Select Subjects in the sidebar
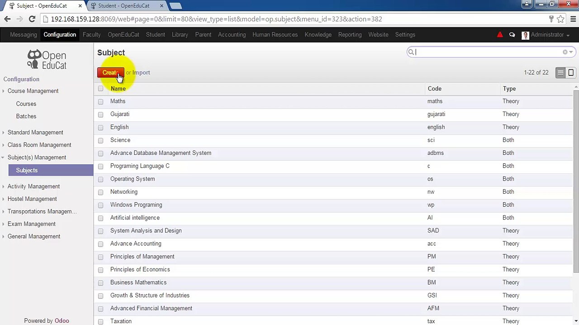Screen dimensions: 579x325 click(x=51, y=170)
